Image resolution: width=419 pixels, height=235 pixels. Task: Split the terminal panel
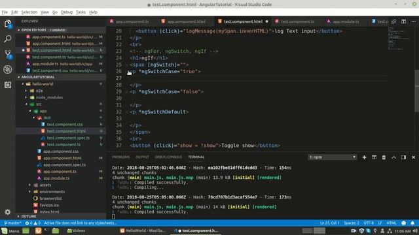pyautogui.click(x=374, y=157)
